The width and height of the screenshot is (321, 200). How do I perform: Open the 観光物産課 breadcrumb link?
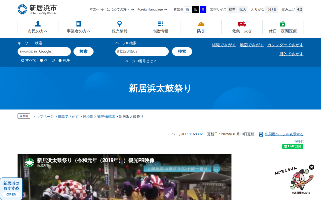click(106, 116)
